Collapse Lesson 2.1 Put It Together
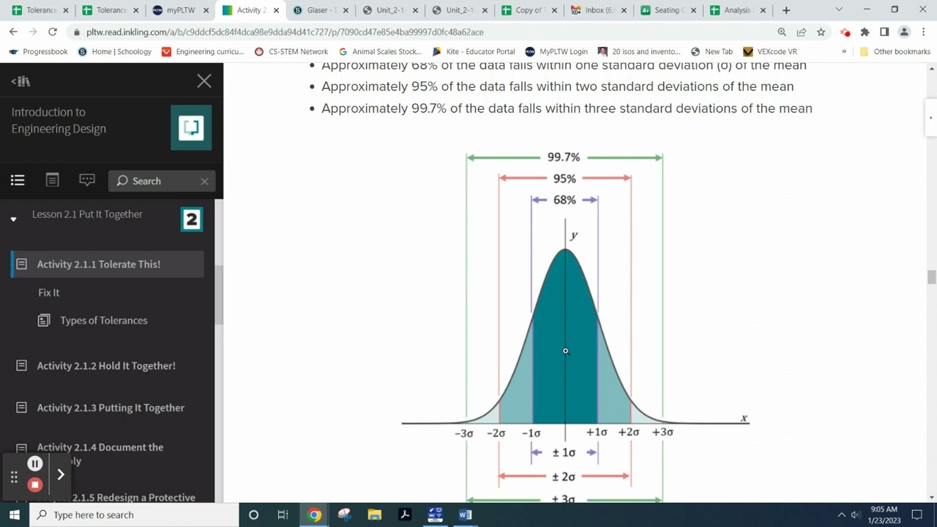The width and height of the screenshot is (937, 527). (x=13, y=219)
